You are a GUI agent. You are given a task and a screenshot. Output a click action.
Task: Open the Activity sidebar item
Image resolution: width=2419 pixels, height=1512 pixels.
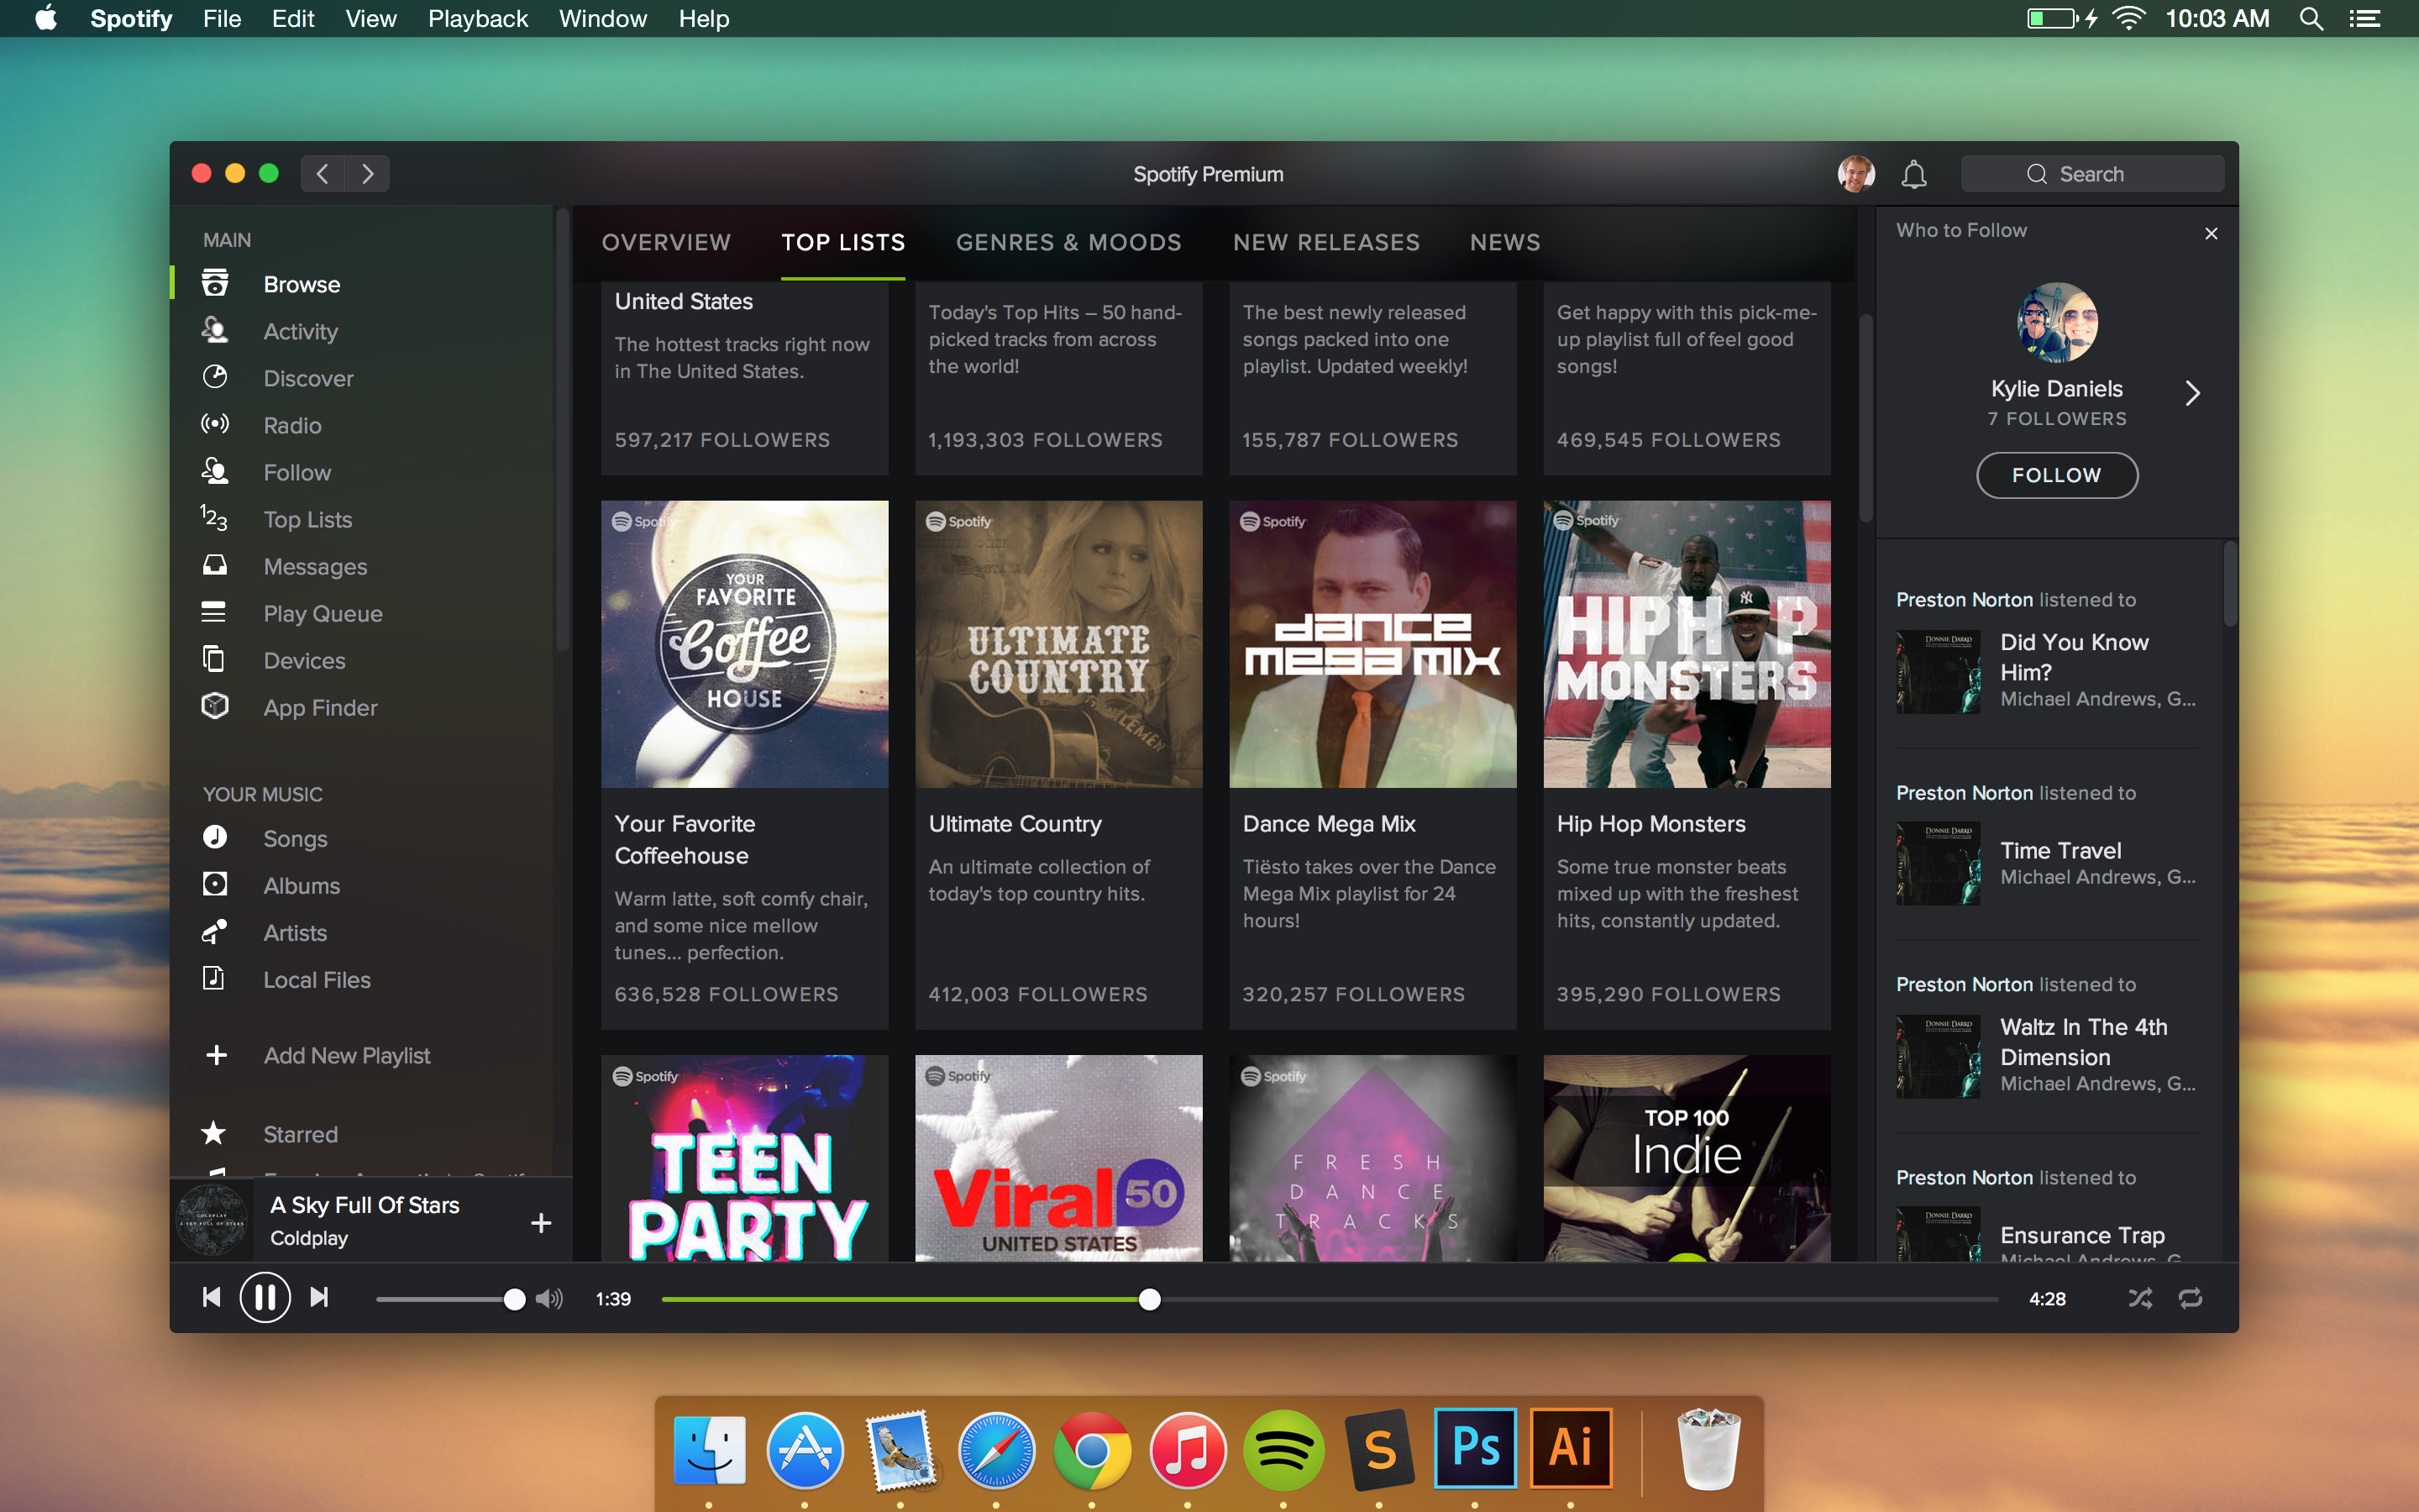click(x=300, y=331)
